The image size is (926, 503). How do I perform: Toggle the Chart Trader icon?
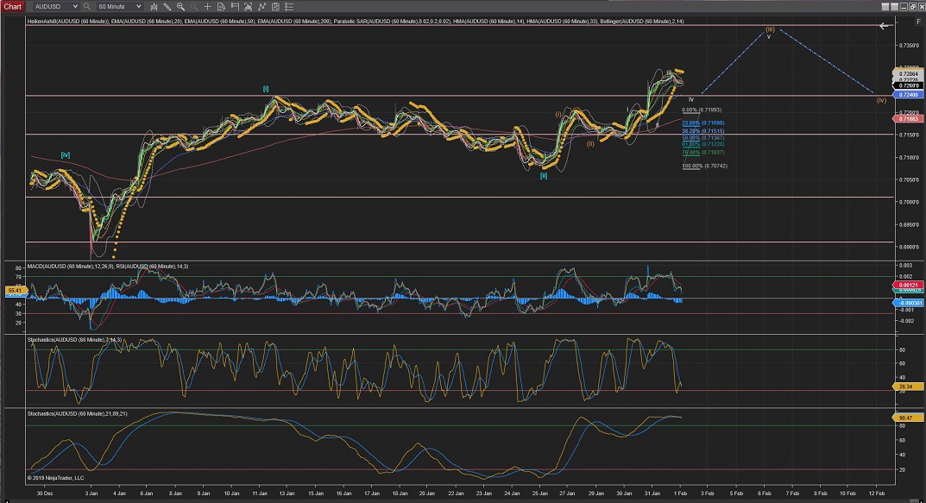pos(235,7)
